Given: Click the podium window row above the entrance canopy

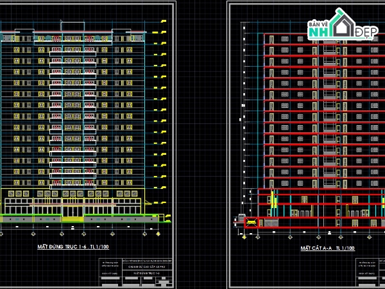Looking at the screenshot, I should pyautogui.click(x=73, y=194).
